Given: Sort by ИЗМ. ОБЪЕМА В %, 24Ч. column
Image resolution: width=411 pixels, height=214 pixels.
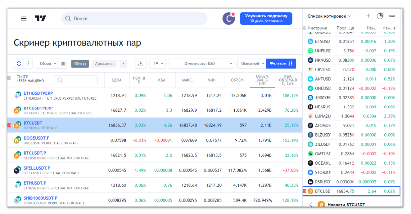Looking at the screenshot, I should (289, 80).
